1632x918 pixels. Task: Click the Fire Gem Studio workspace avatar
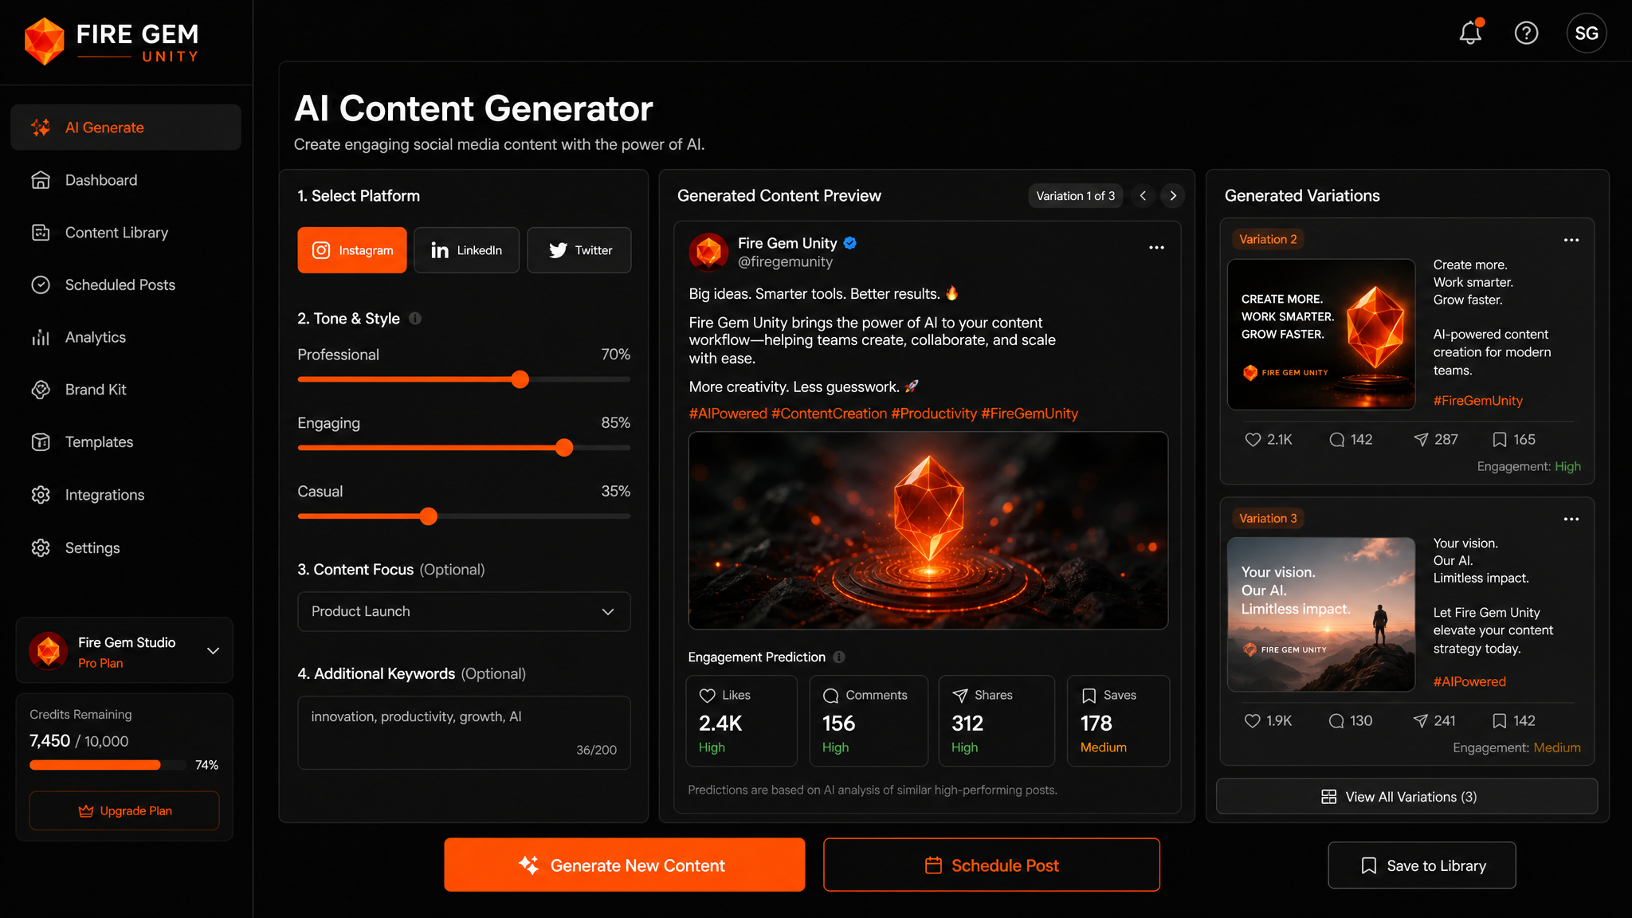(x=49, y=651)
